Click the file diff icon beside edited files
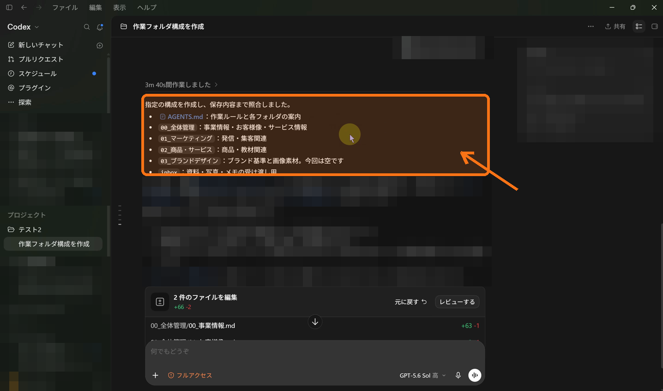 point(160,302)
